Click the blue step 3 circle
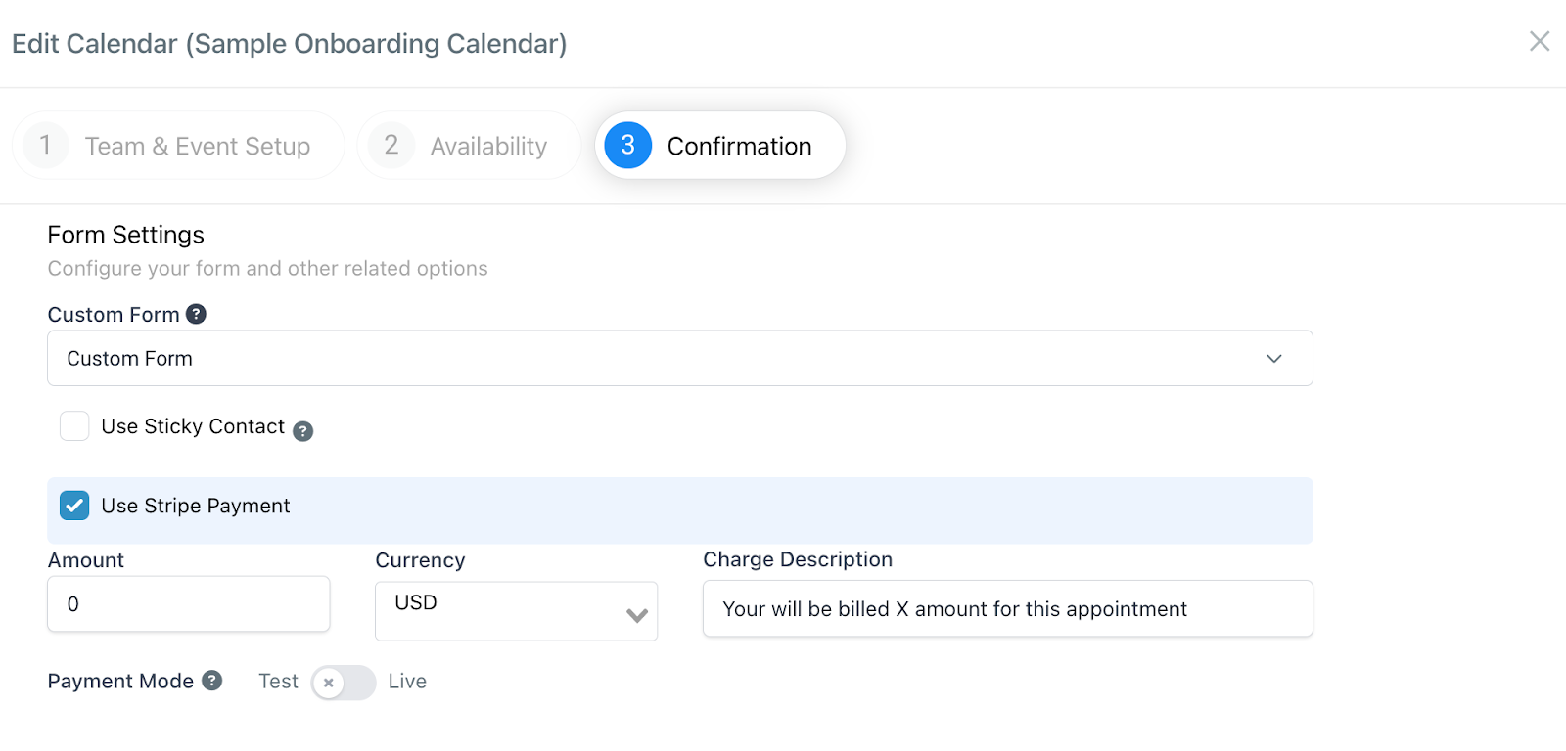 click(628, 146)
